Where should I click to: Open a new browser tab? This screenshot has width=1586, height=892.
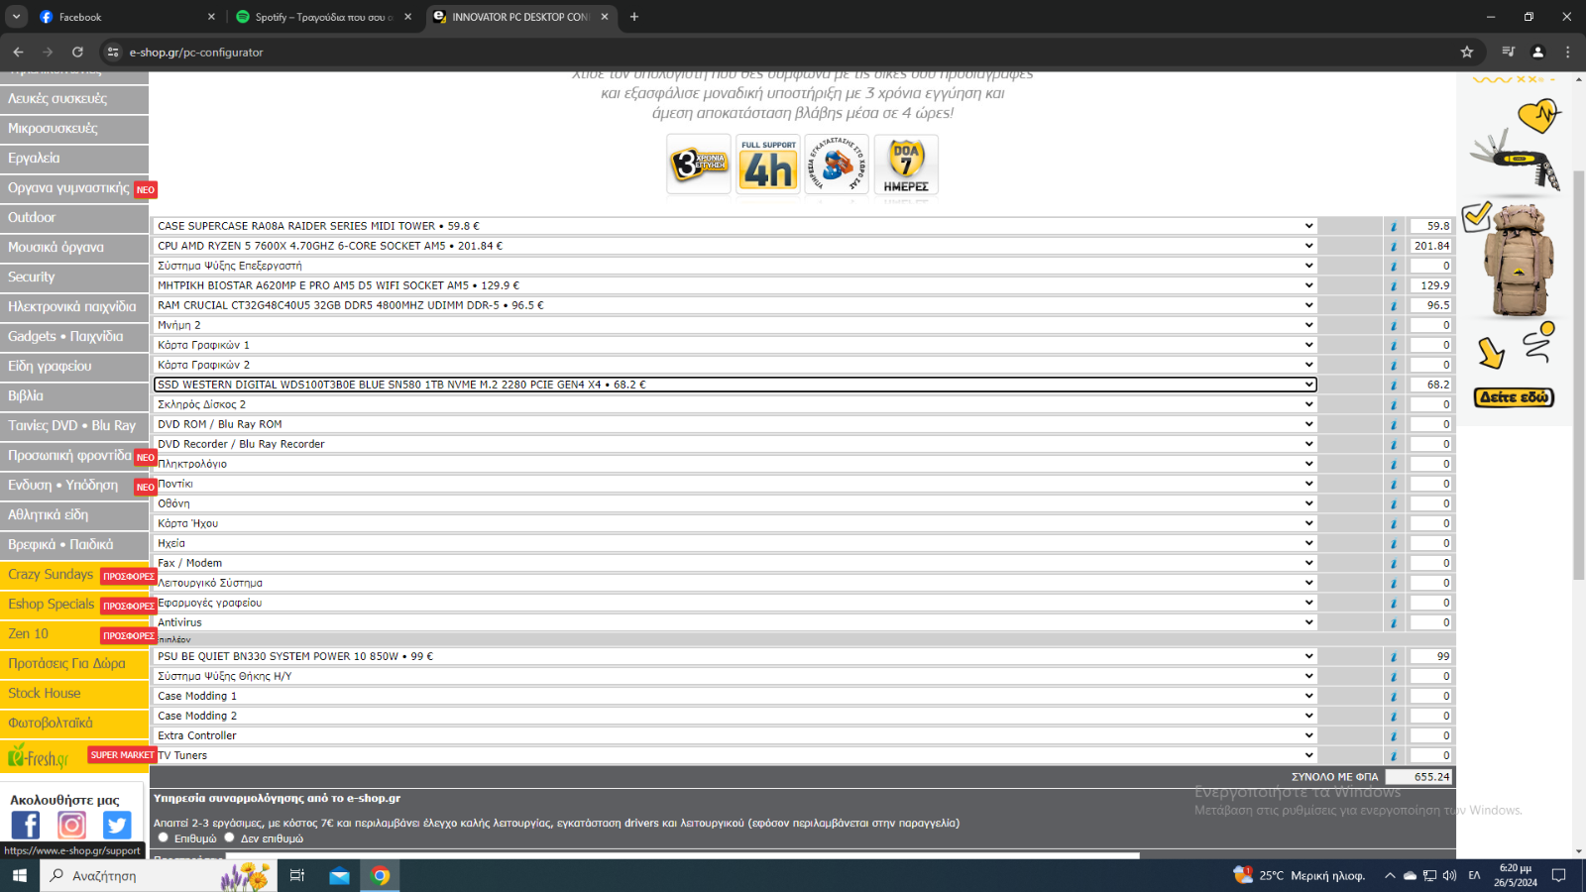(634, 17)
